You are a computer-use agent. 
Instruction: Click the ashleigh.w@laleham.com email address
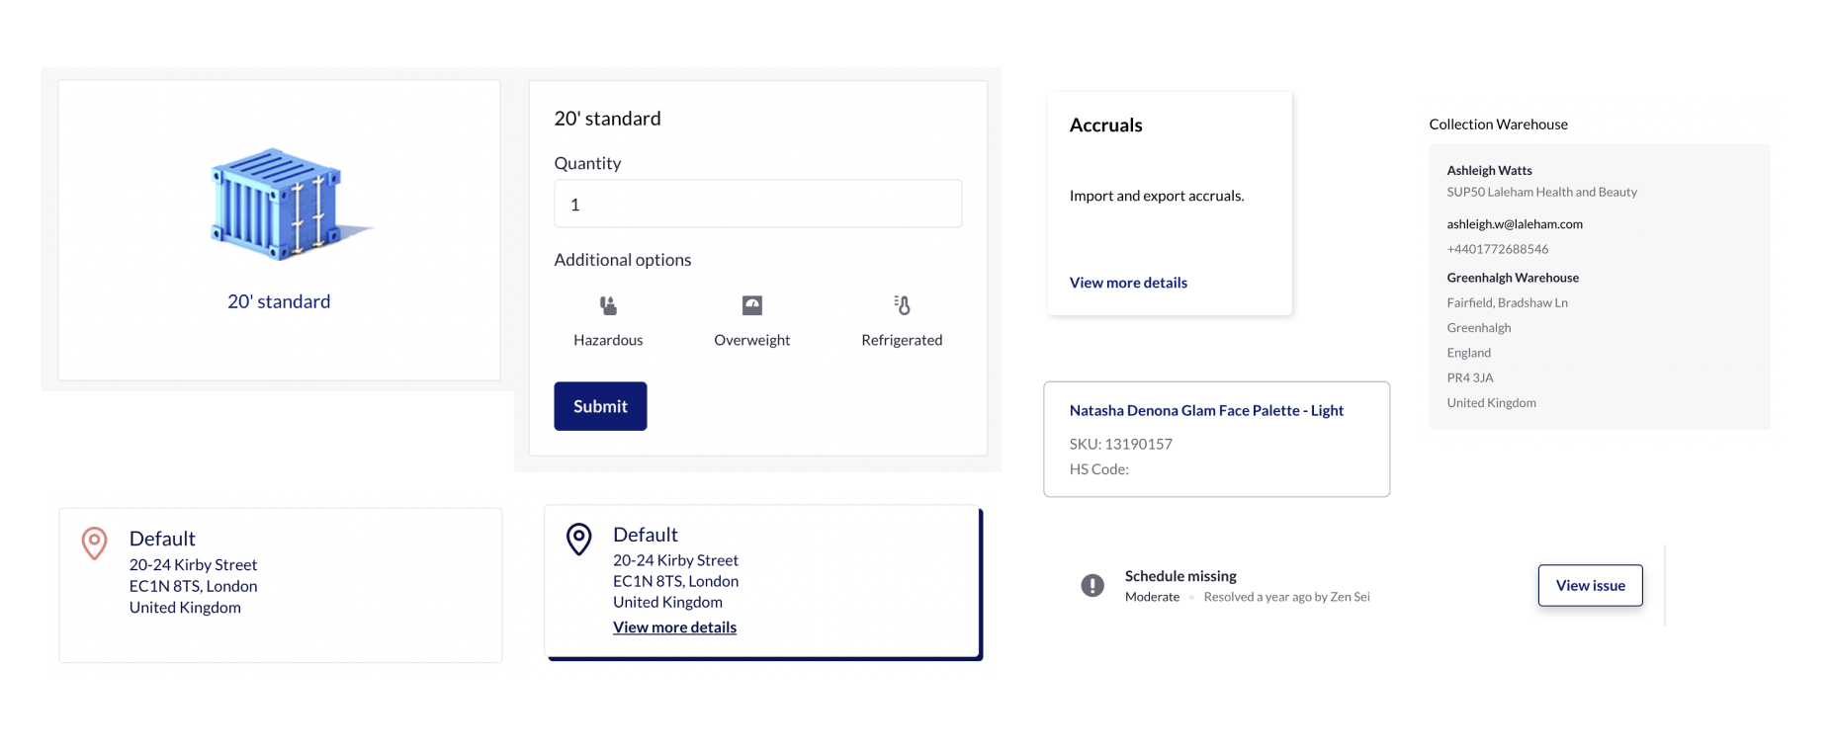pyautogui.click(x=1515, y=224)
